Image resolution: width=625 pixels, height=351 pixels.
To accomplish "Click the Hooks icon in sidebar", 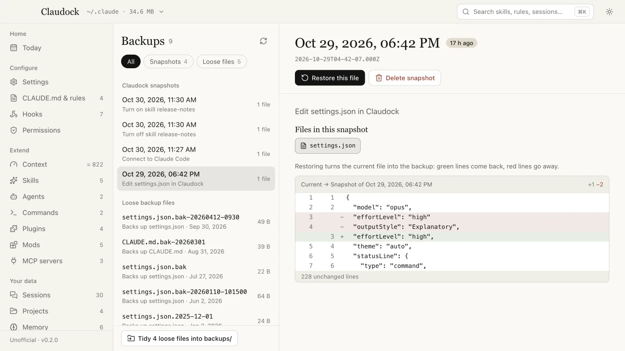I will 14,114.
